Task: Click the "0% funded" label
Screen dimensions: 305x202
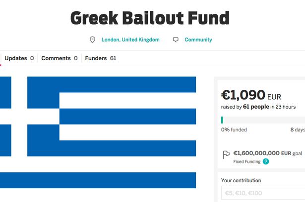Action: point(234,130)
